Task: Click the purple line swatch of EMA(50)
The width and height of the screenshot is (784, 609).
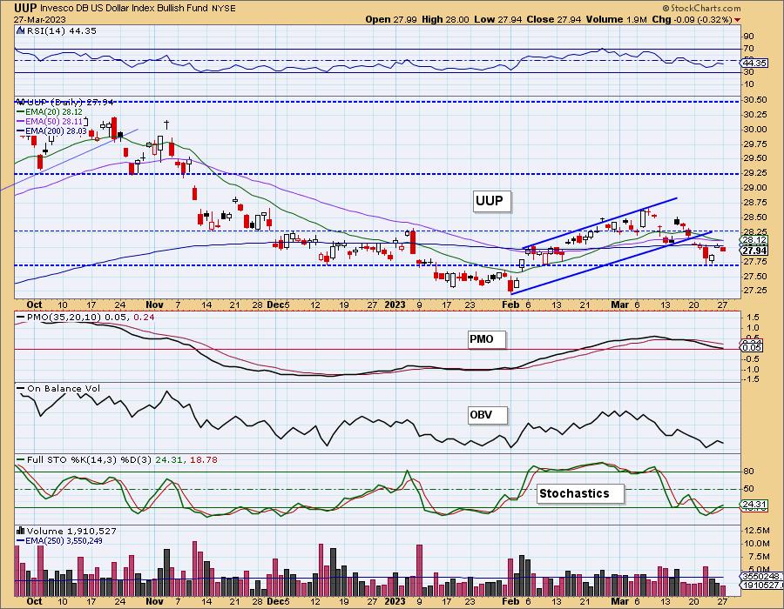Action: (x=21, y=122)
